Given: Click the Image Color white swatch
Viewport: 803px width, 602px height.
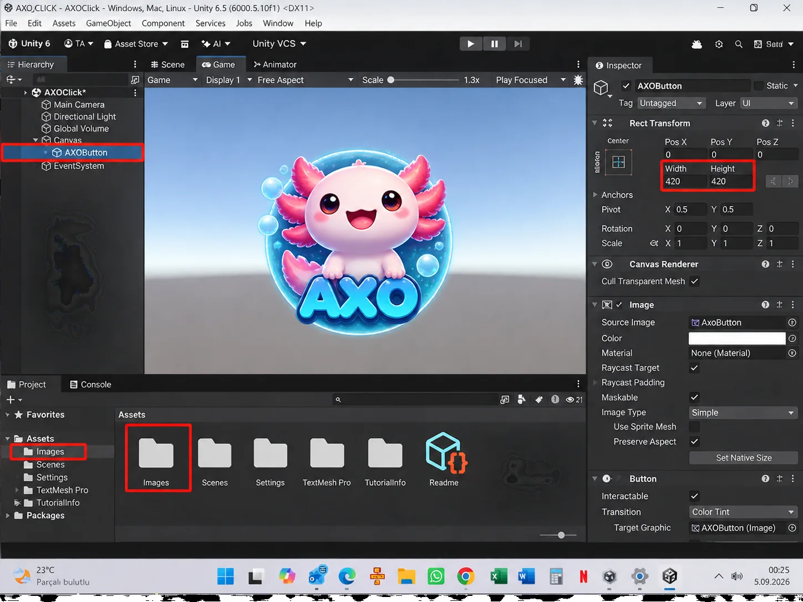Looking at the screenshot, I should click(x=737, y=338).
